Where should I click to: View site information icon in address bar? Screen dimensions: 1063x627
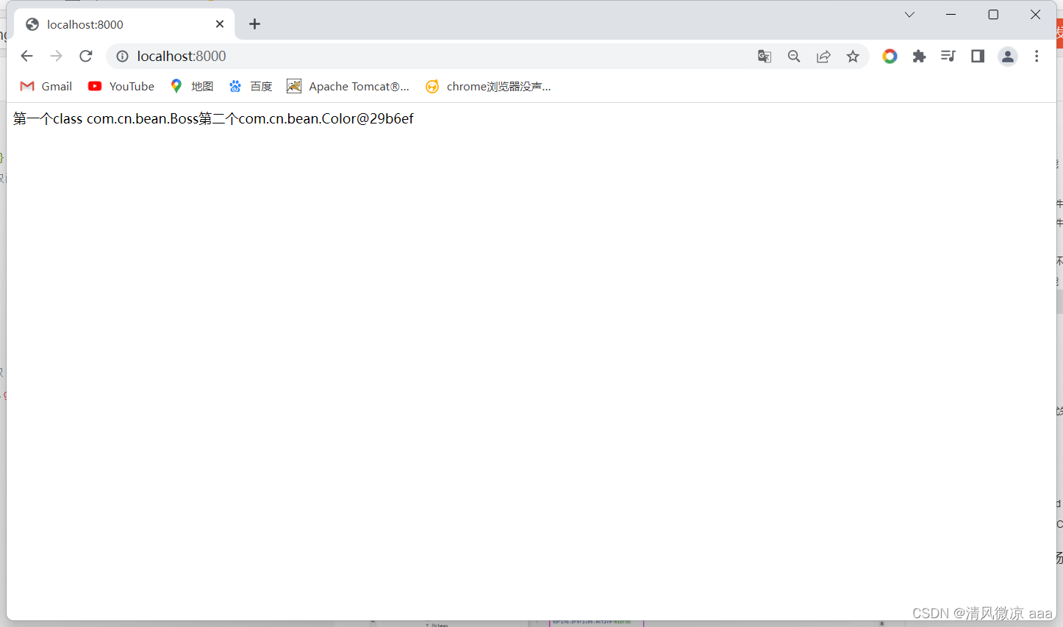tap(122, 57)
